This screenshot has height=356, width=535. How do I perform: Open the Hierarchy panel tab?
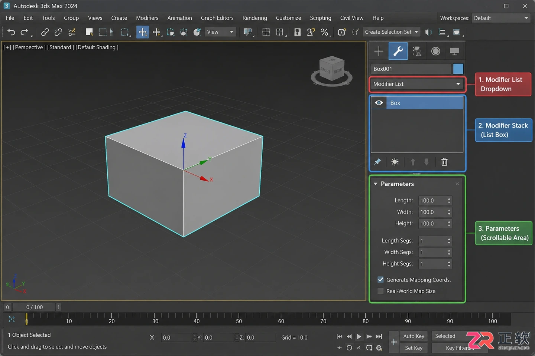(x=417, y=51)
